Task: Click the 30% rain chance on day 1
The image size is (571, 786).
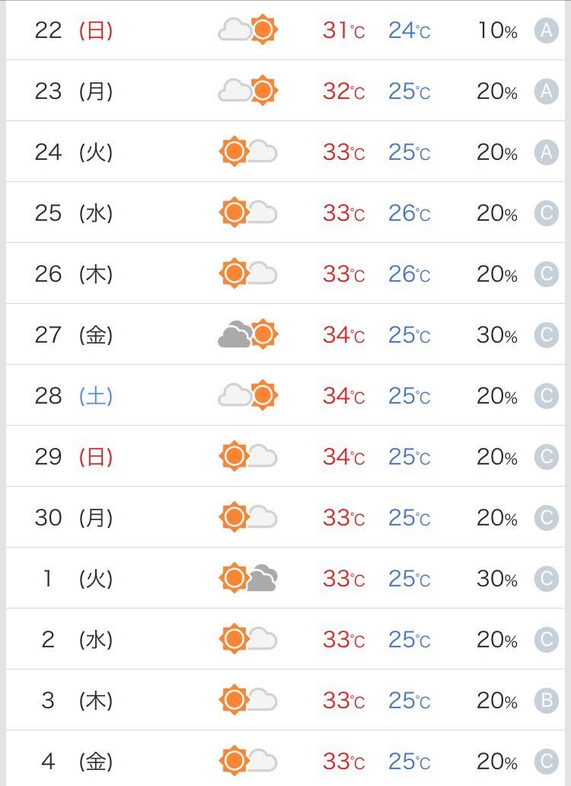Action: click(497, 579)
